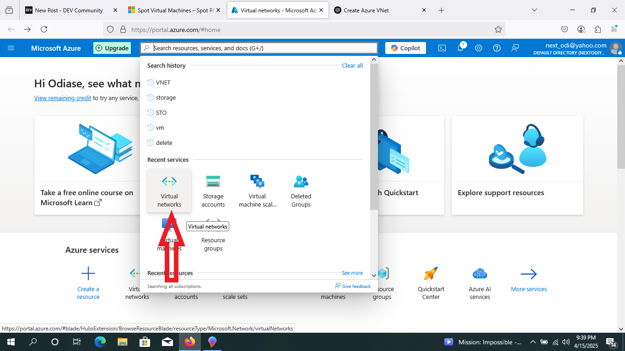
Task: Select the Virtual networks Azure tab
Action: pyautogui.click(x=277, y=10)
